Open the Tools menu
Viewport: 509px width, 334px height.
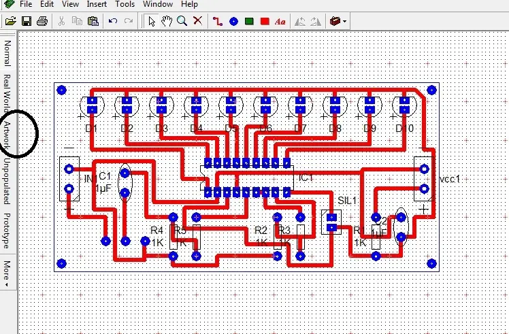(x=125, y=4)
